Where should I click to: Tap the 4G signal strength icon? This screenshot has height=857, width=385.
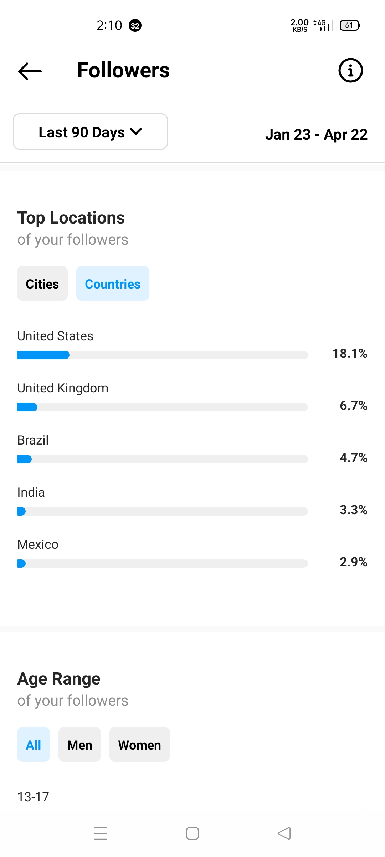(x=323, y=25)
